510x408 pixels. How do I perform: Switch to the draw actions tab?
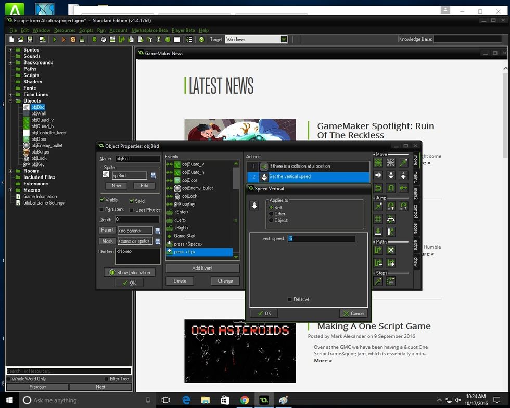coord(416,262)
